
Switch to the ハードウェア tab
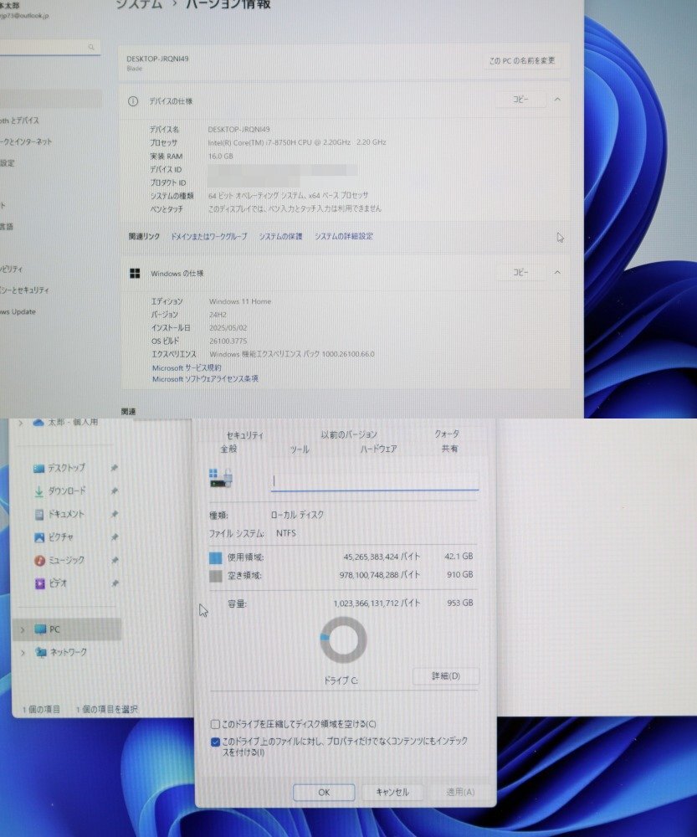click(378, 449)
